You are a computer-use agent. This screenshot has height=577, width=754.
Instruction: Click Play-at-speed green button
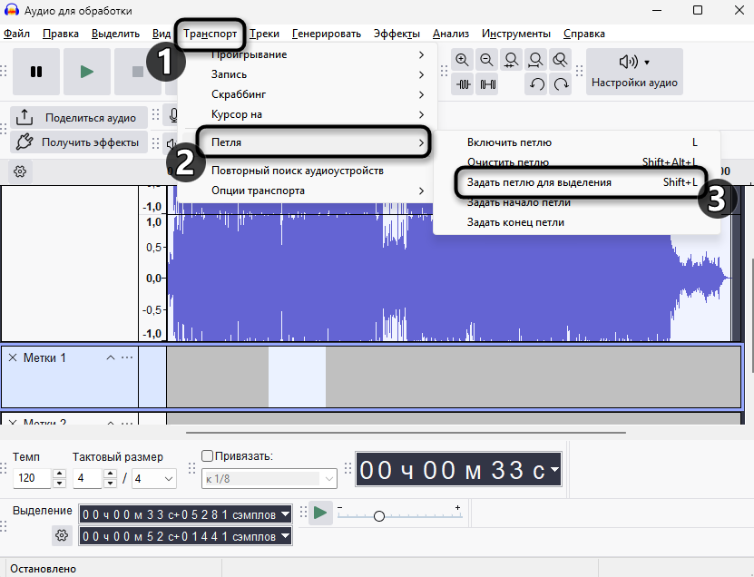point(320,513)
